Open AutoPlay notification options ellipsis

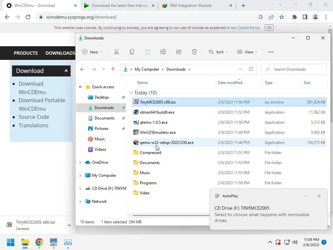[x=306, y=196]
